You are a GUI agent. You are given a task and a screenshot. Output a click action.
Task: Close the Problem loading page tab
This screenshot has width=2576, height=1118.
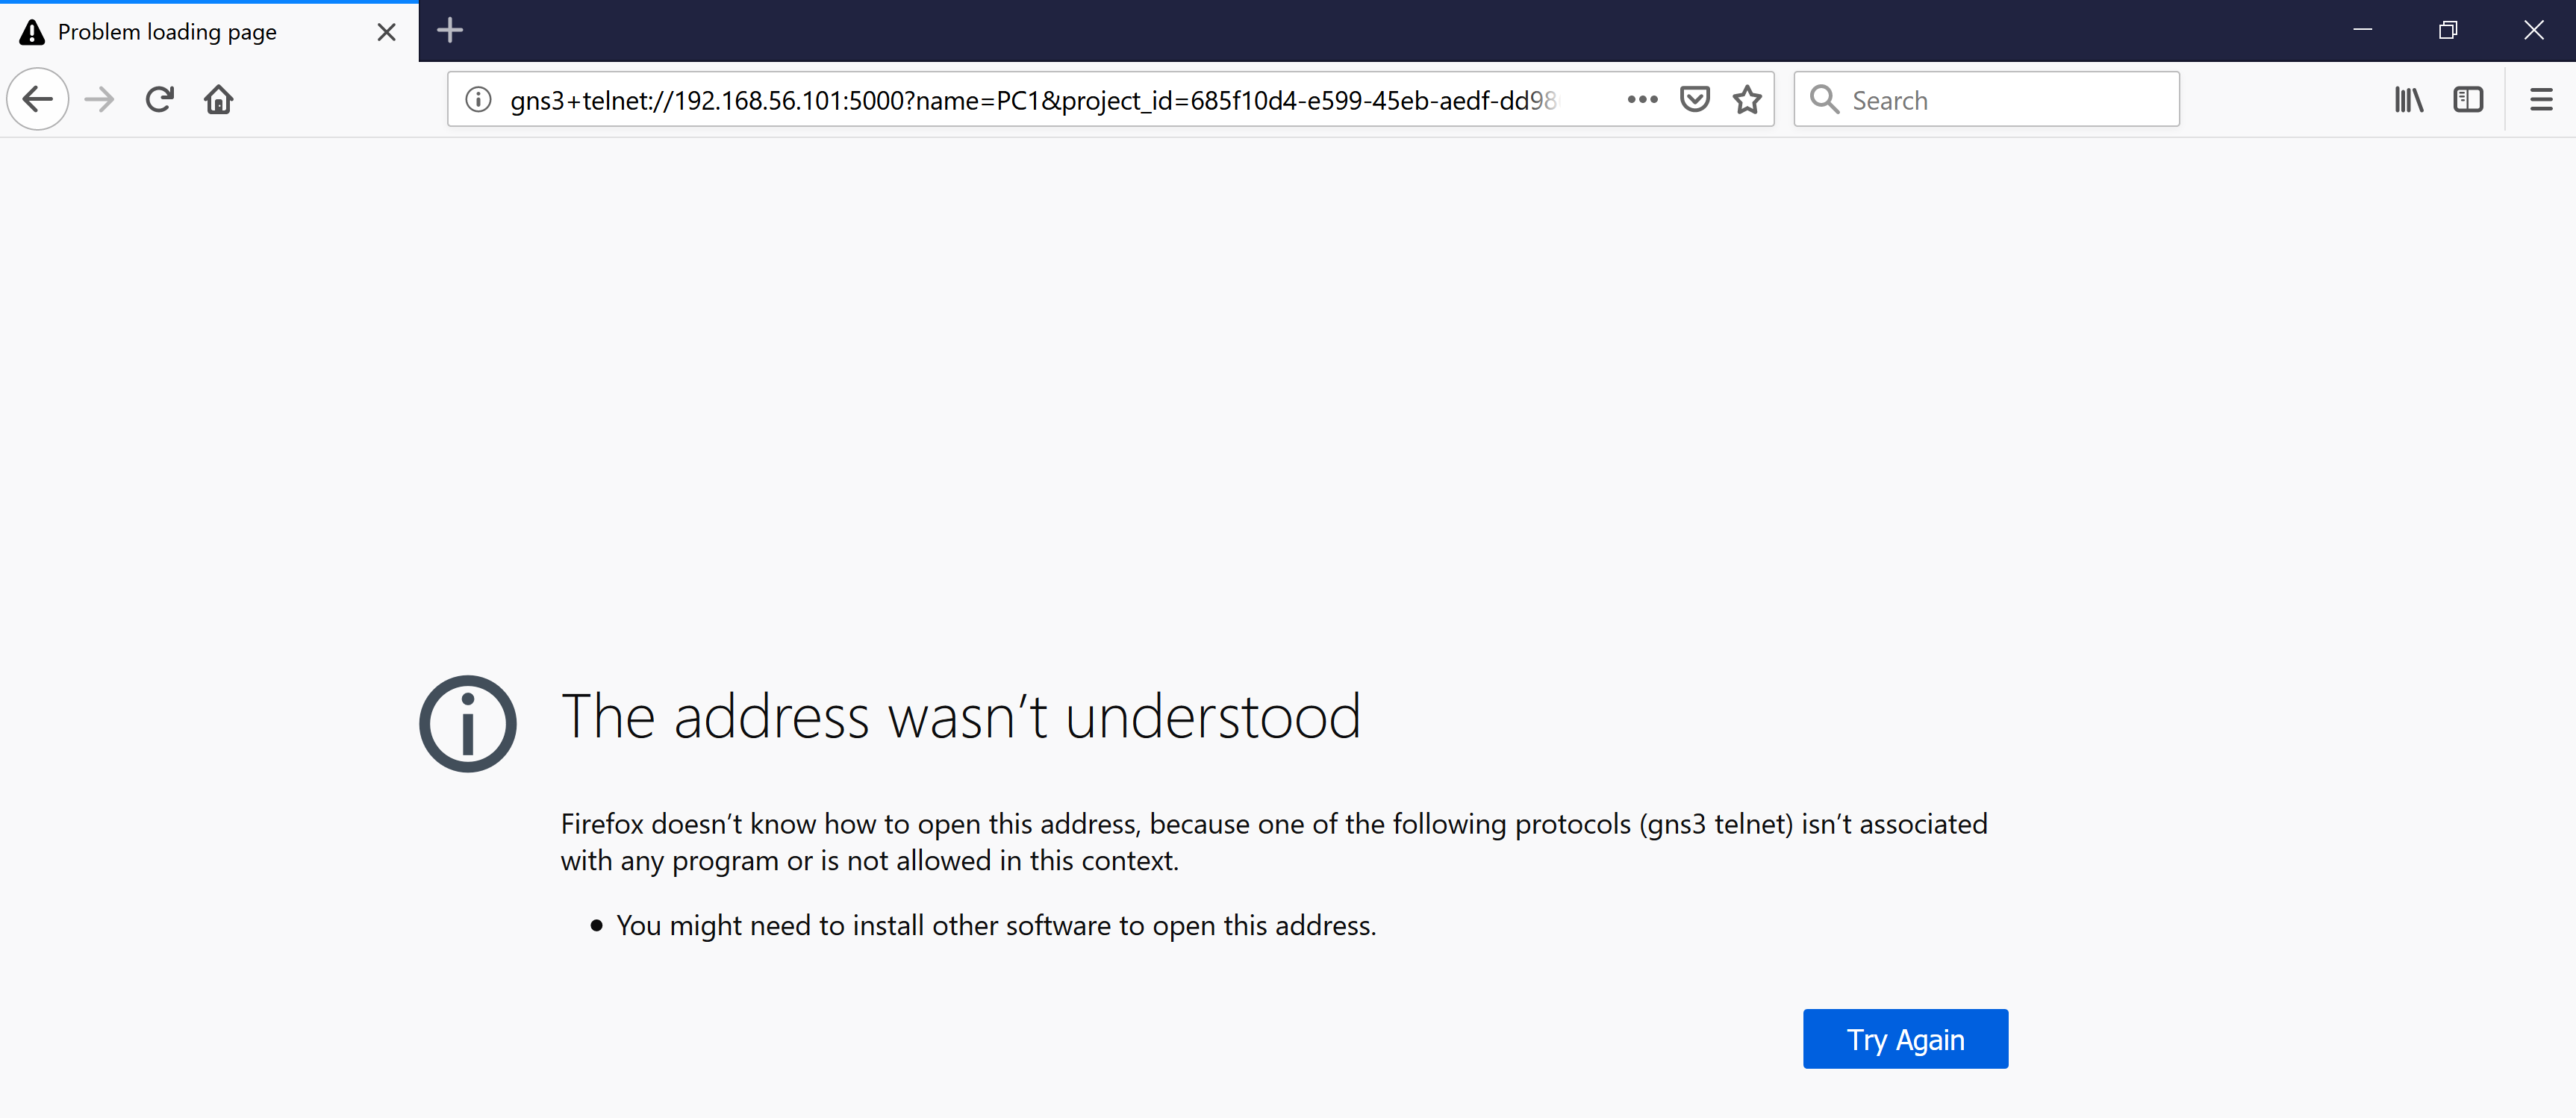386,31
